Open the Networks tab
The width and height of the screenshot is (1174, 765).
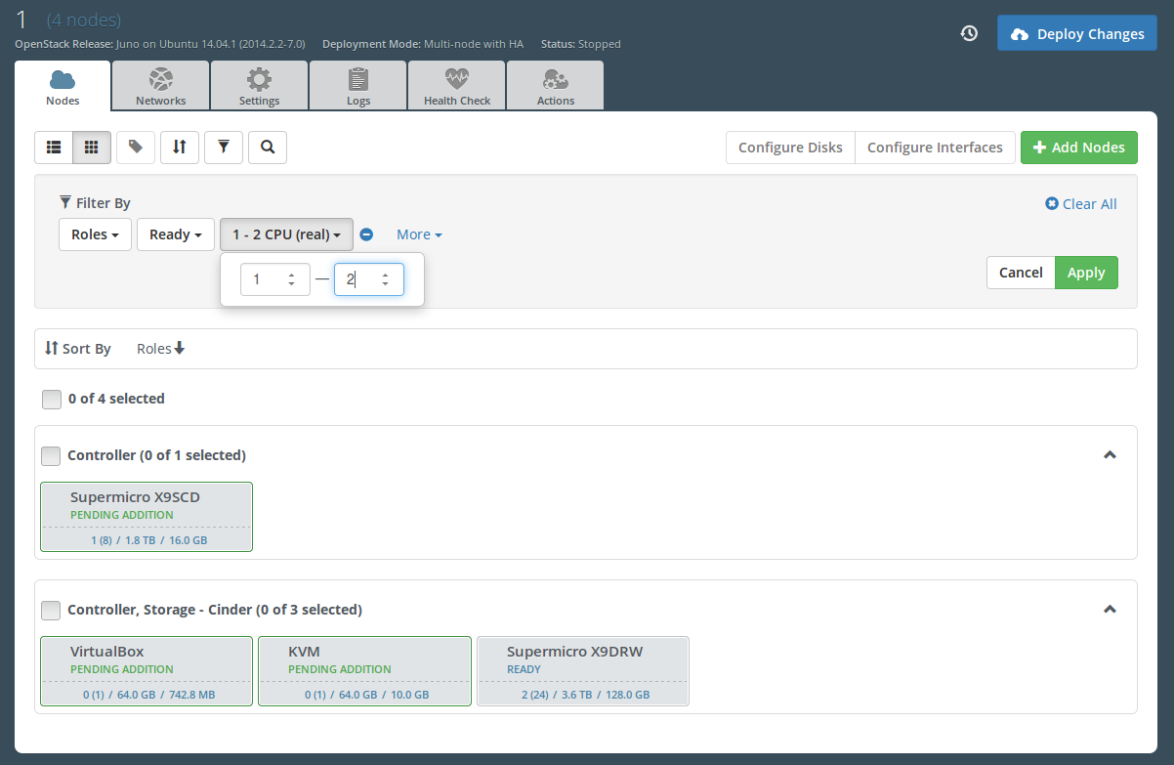(x=160, y=86)
